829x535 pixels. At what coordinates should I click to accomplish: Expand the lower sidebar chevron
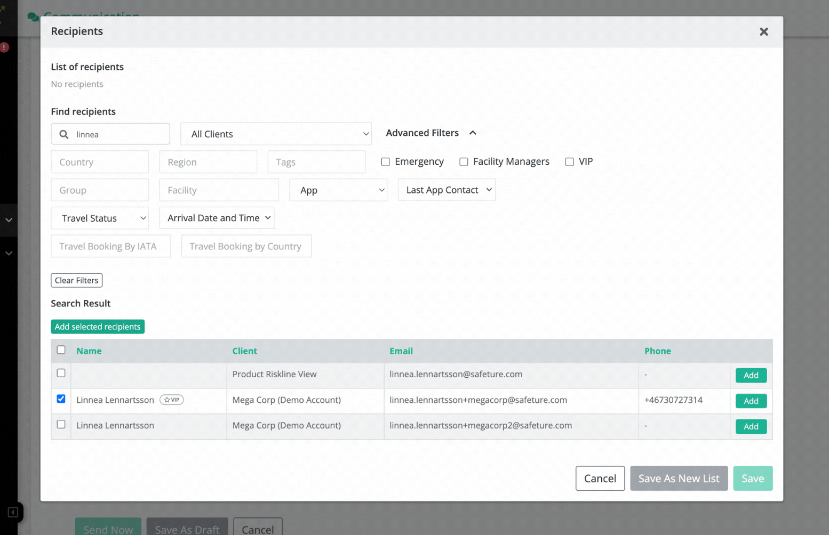pyautogui.click(x=8, y=253)
